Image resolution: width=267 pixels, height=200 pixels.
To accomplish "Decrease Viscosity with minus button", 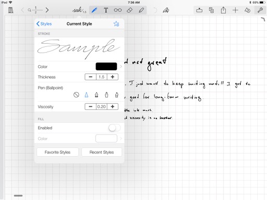I will 90,107.
